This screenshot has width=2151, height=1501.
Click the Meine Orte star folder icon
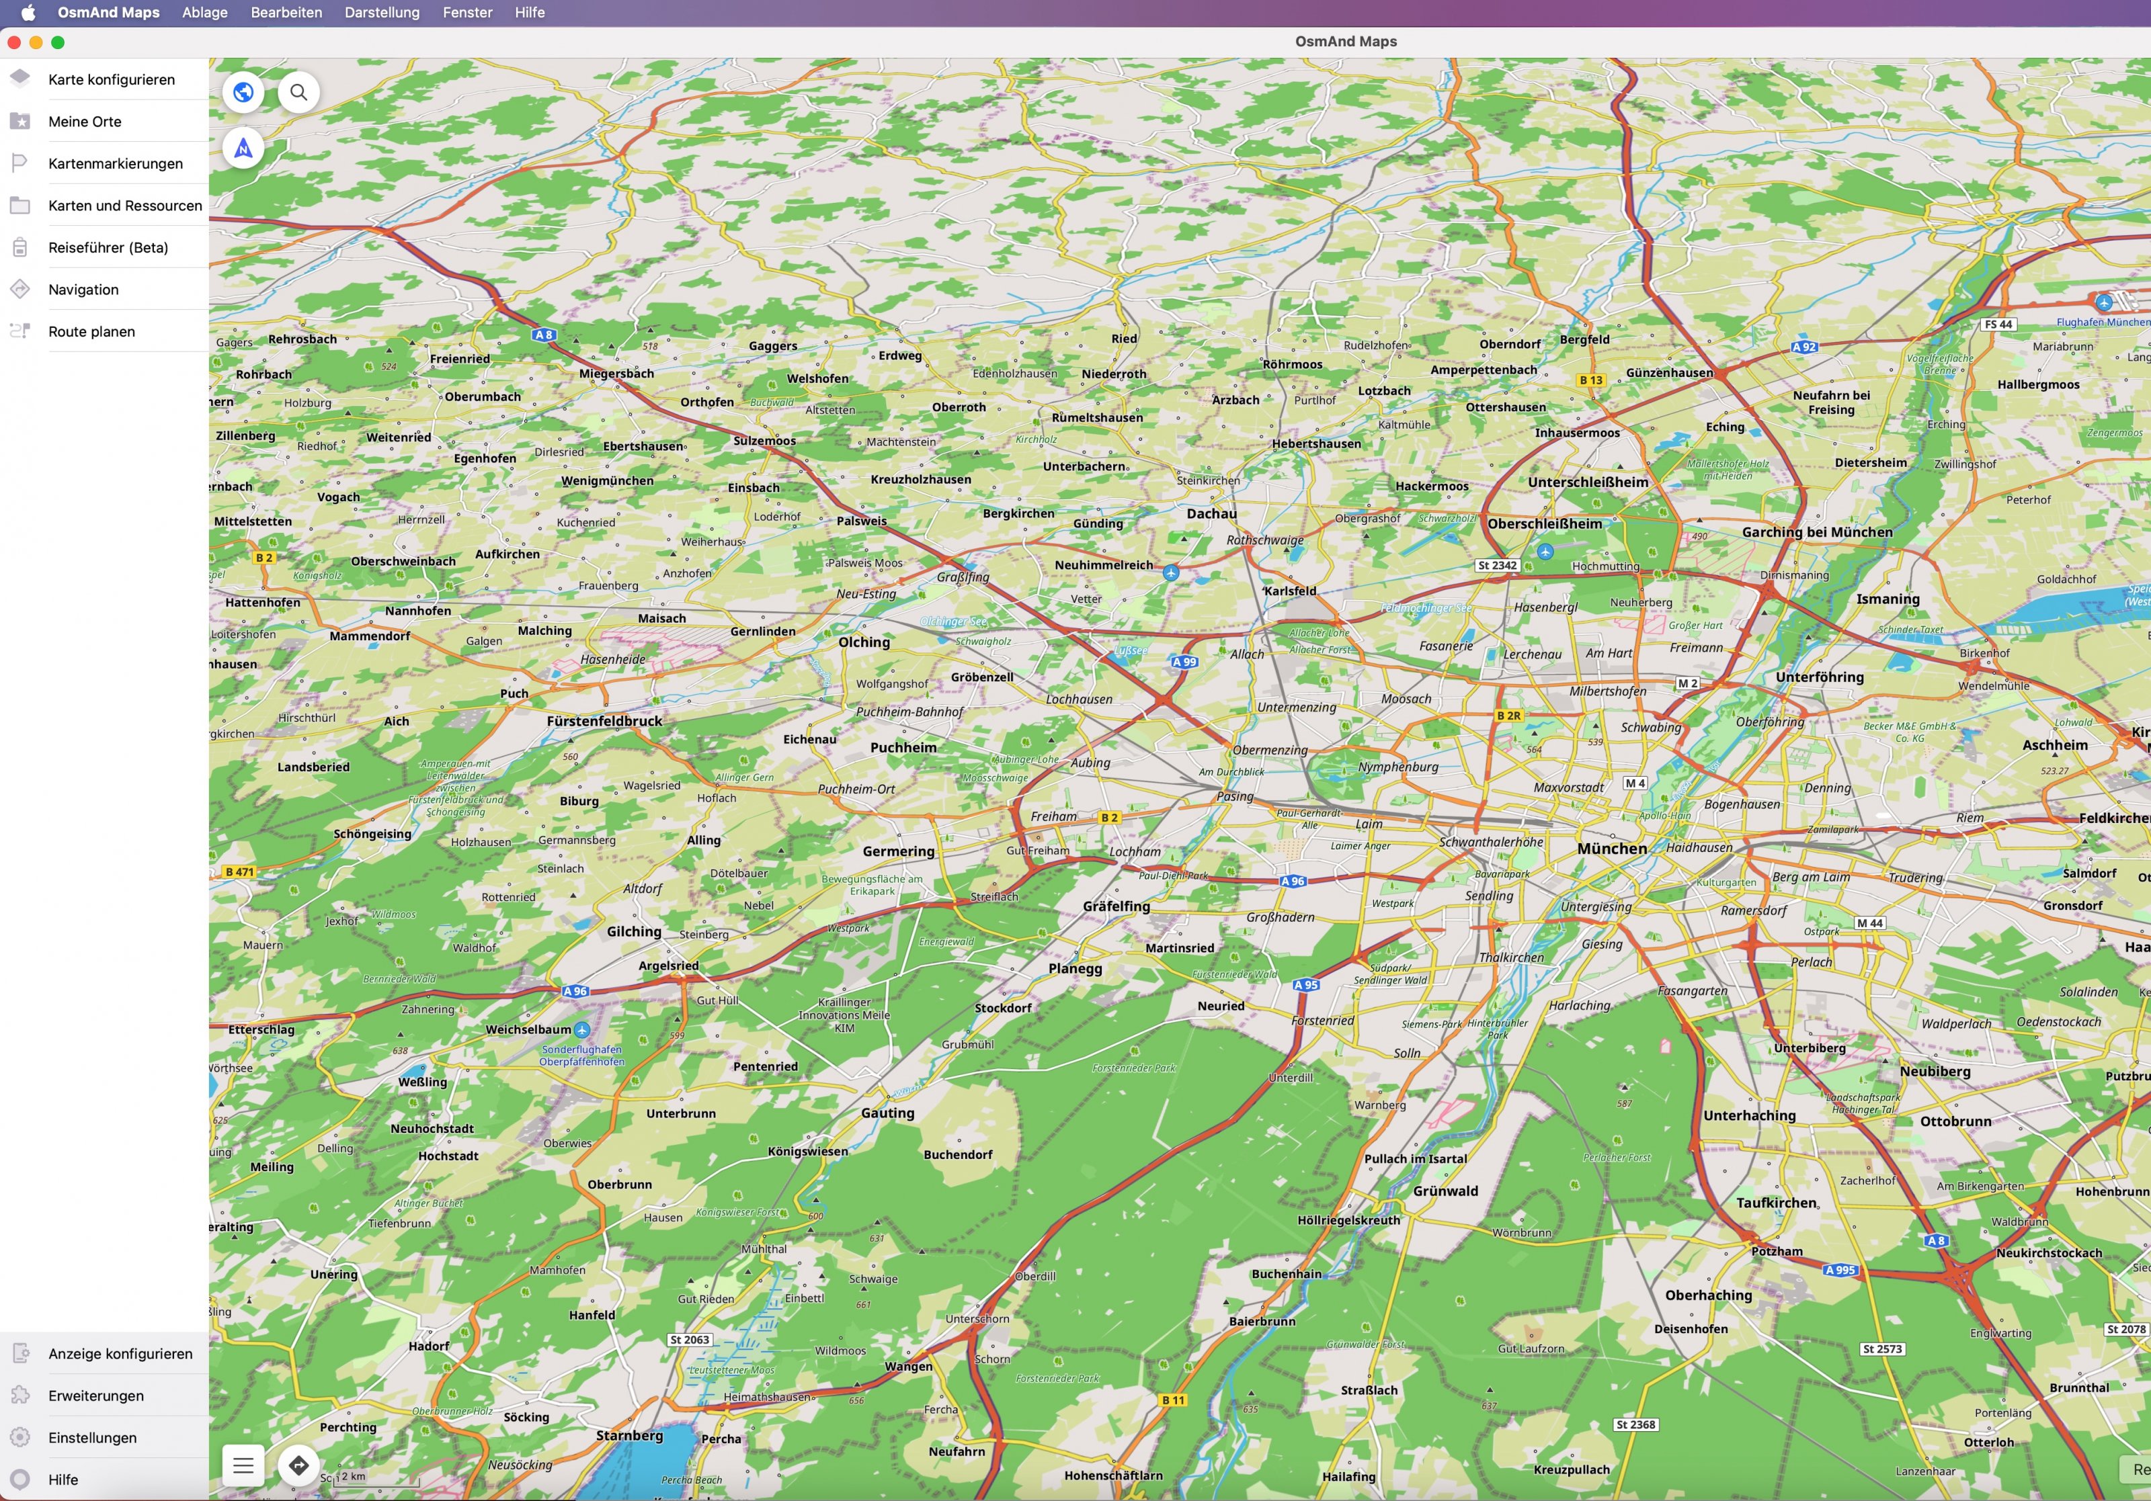click(x=21, y=121)
